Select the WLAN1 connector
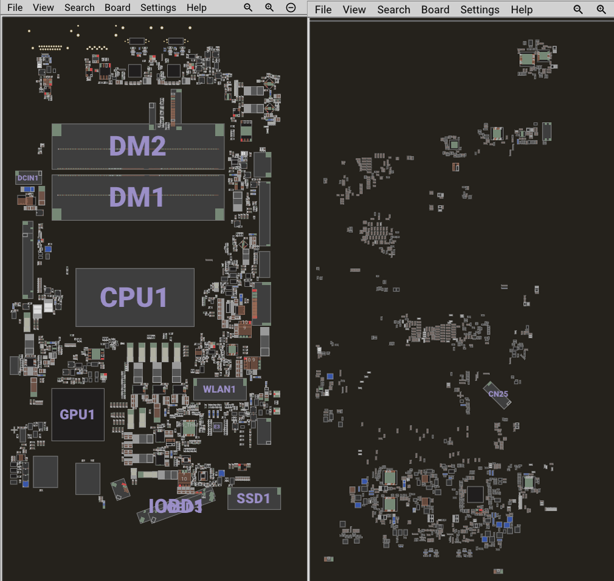Viewport: 614px width, 581px height. [219, 389]
